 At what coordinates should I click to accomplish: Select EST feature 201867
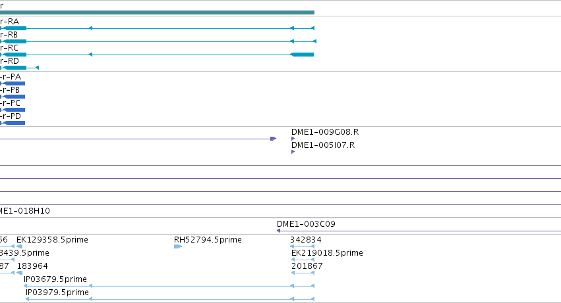[x=303, y=273]
